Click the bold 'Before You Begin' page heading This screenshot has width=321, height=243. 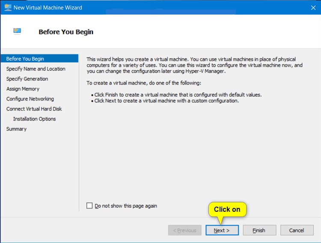[66, 32]
